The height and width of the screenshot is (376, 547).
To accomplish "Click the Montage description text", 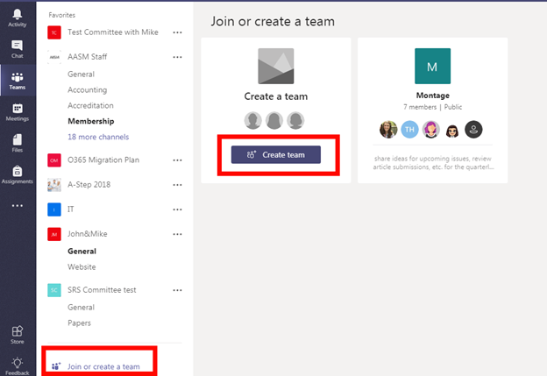I will [433, 163].
